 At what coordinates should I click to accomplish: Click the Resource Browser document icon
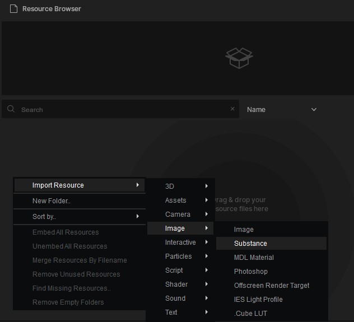point(13,9)
